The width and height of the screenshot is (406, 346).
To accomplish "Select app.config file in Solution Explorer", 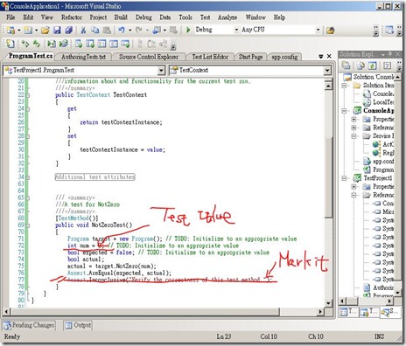I will 383,161.
